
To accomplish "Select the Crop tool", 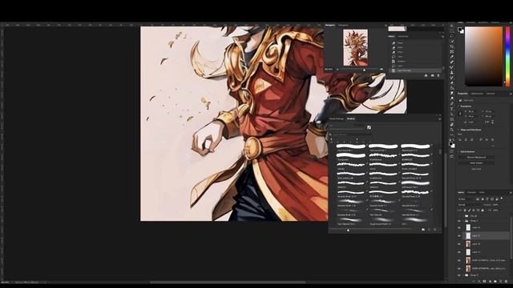I will [452, 46].
